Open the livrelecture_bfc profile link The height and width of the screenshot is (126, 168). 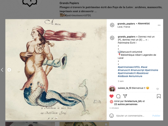133,101
